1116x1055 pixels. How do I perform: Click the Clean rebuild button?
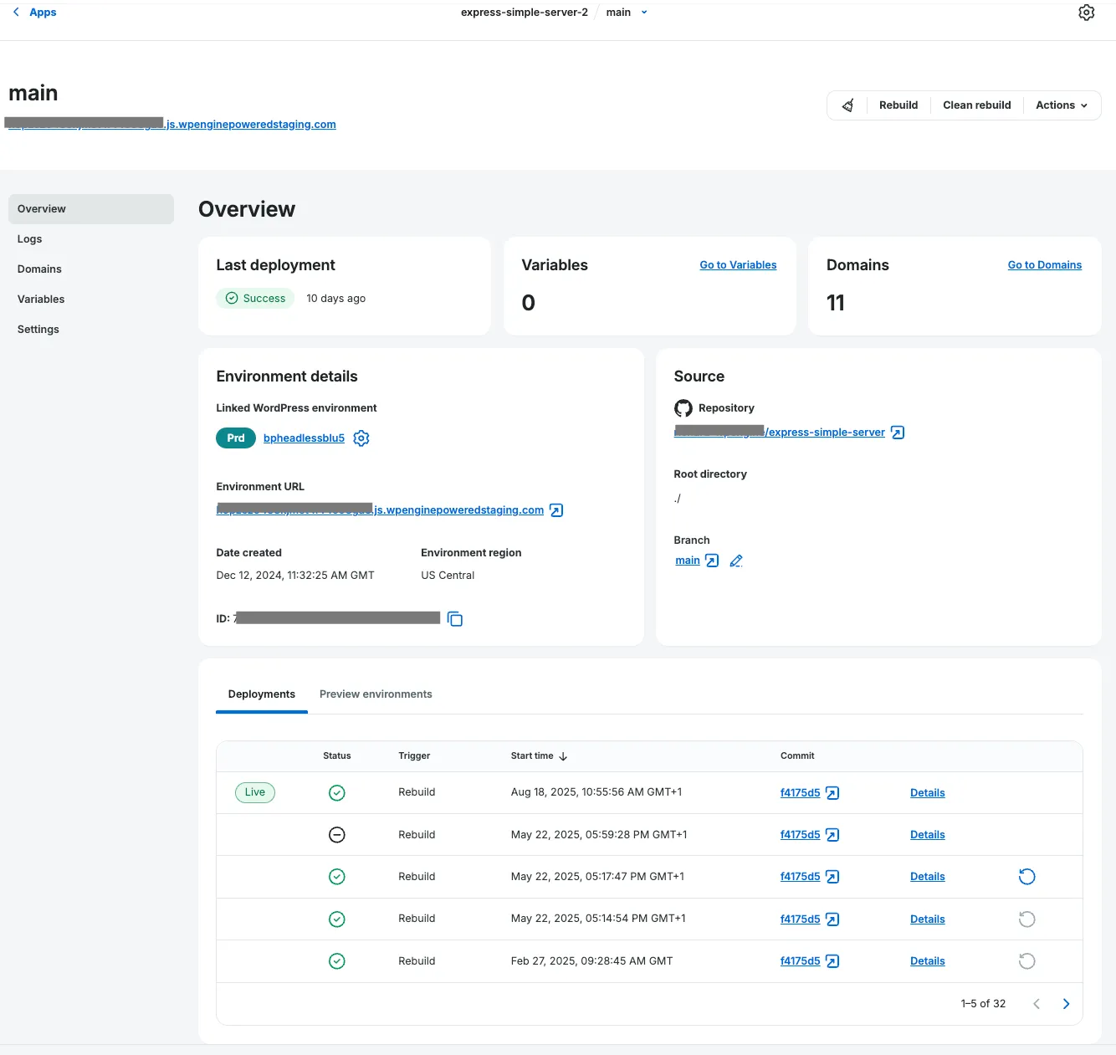click(976, 105)
